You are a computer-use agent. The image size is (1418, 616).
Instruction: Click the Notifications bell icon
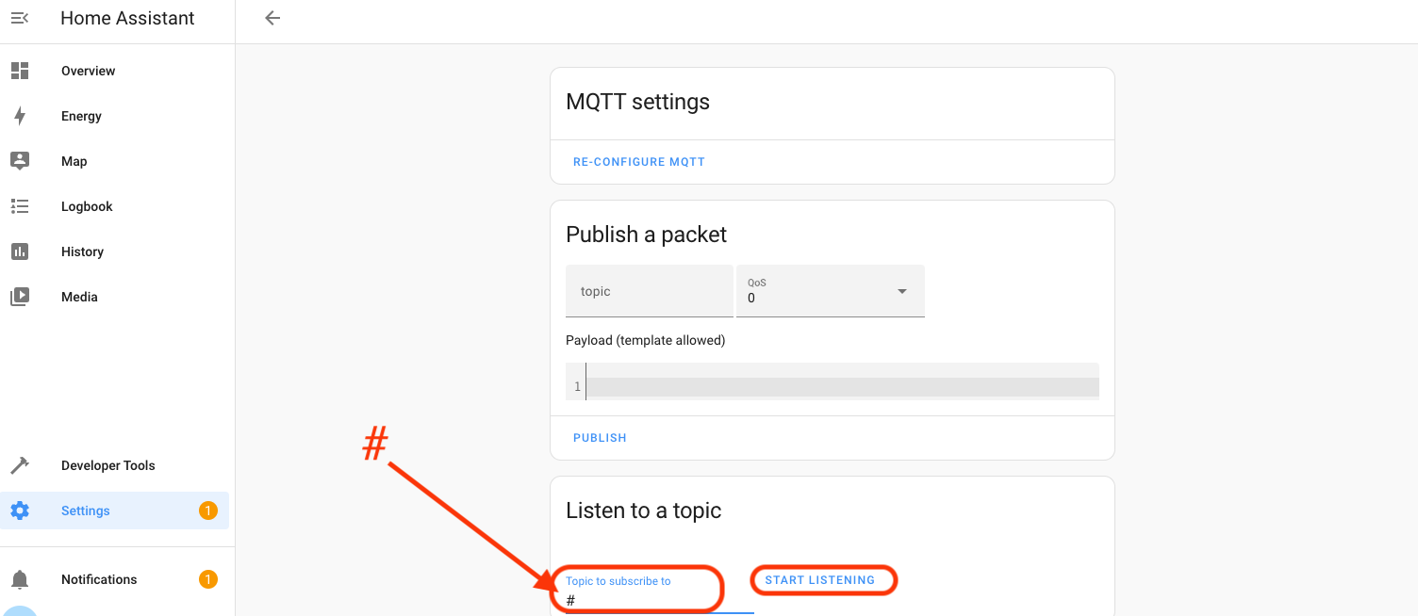tap(20, 579)
